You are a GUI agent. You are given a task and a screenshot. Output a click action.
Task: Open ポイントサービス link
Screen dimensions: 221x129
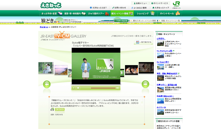point(159,3)
